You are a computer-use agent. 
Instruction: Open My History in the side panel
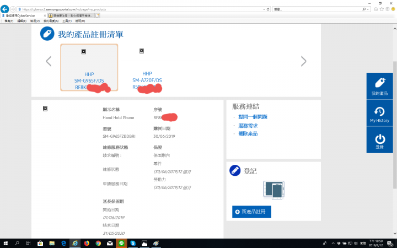pyautogui.click(x=379, y=114)
